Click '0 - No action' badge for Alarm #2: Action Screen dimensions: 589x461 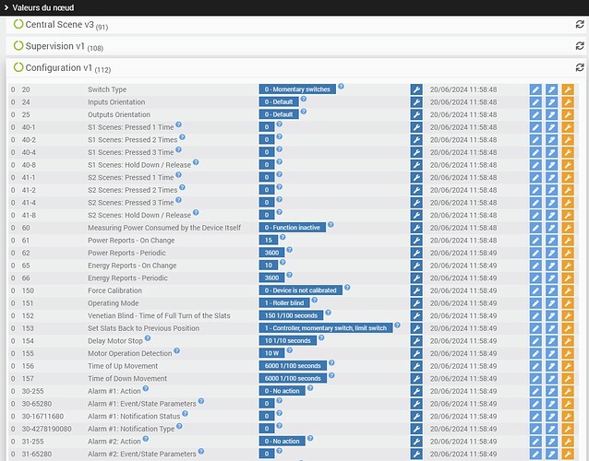click(282, 442)
